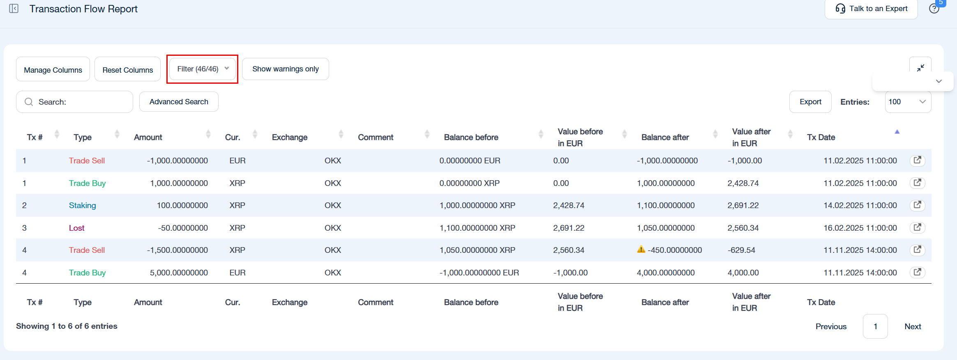957x360 pixels.
Task: Sort by Type column arrows
Action: point(117,134)
